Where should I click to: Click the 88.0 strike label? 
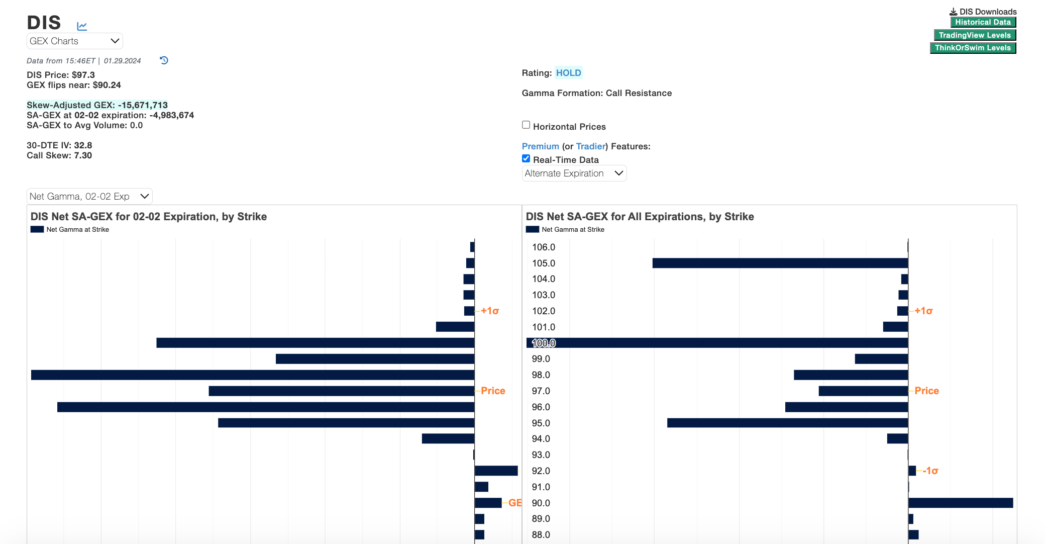click(x=541, y=534)
